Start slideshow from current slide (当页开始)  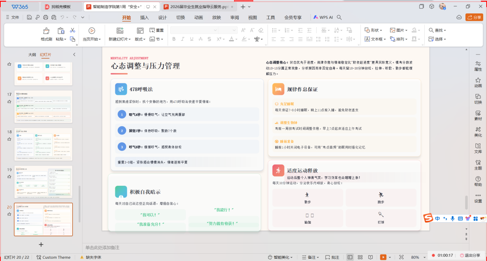click(91, 31)
